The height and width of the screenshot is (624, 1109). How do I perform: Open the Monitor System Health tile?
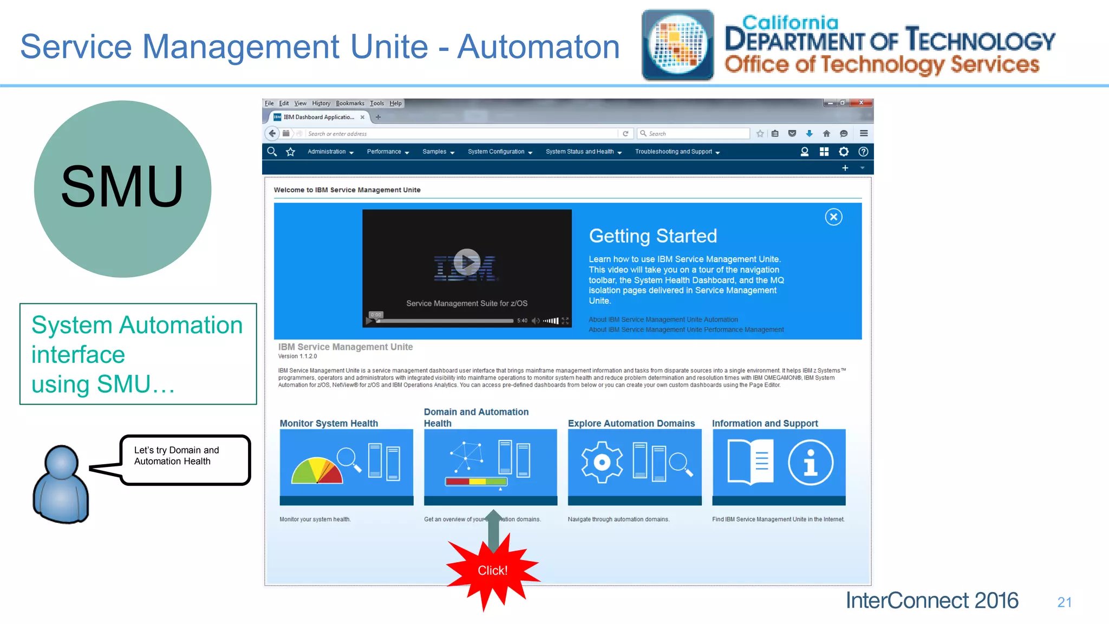347,467
